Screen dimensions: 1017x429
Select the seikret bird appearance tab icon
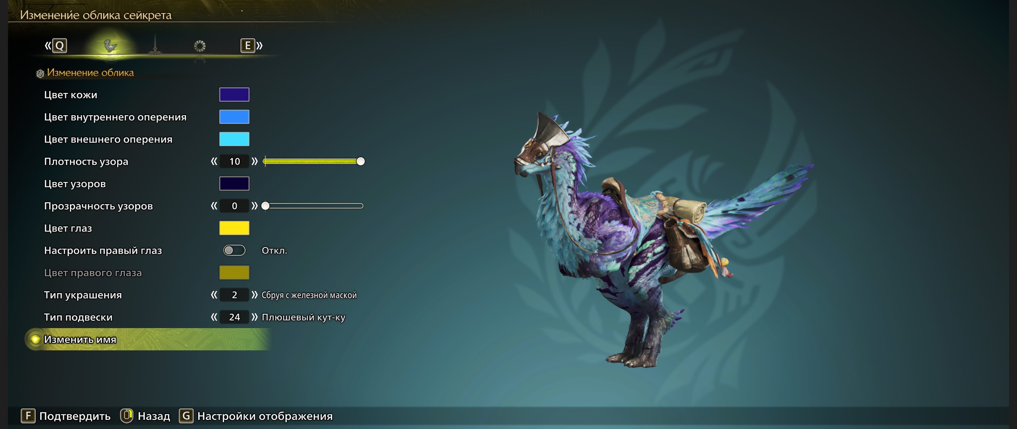pyautogui.click(x=110, y=46)
